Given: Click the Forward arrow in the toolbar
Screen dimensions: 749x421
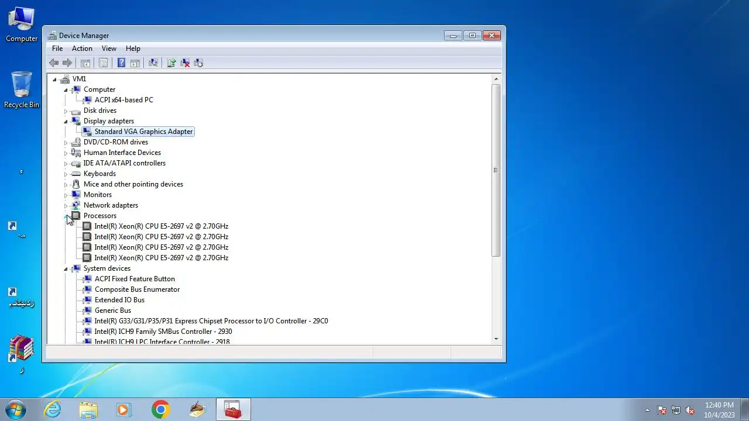Looking at the screenshot, I should coord(67,63).
